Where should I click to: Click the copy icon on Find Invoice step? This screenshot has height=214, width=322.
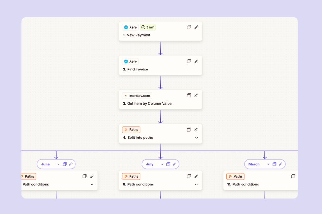point(189,61)
